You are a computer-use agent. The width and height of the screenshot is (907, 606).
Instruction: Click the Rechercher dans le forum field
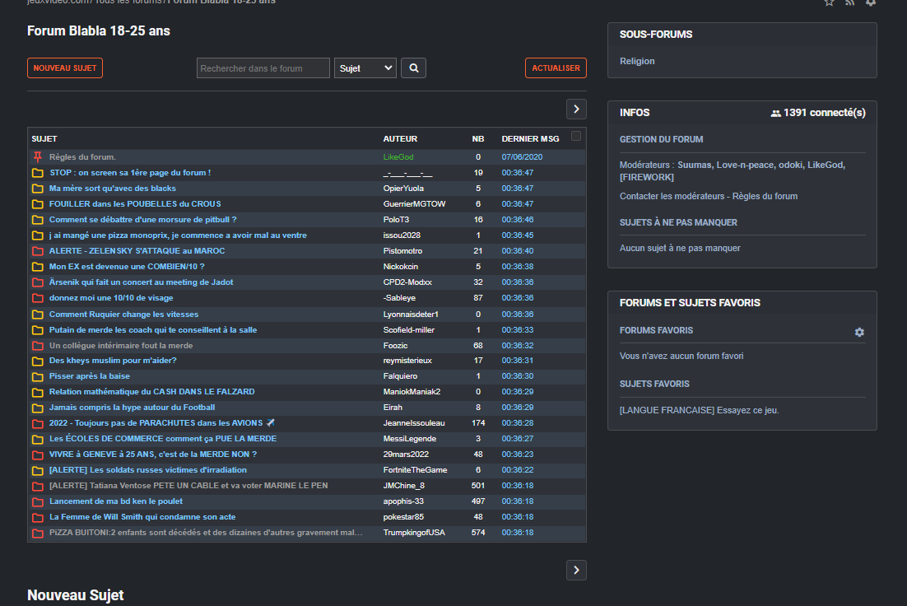[263, 68]
